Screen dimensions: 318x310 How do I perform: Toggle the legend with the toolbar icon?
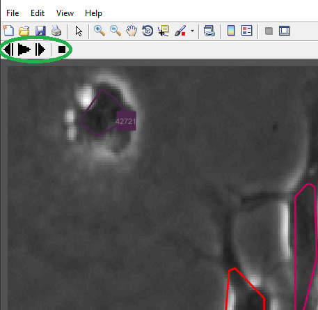(246, 31)
